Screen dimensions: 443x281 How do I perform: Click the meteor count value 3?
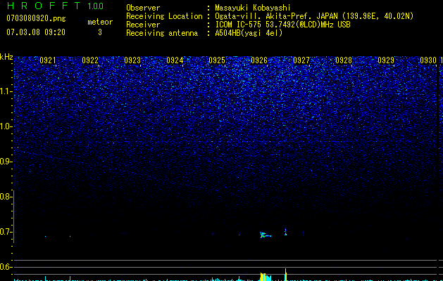[x=100, y=32]
